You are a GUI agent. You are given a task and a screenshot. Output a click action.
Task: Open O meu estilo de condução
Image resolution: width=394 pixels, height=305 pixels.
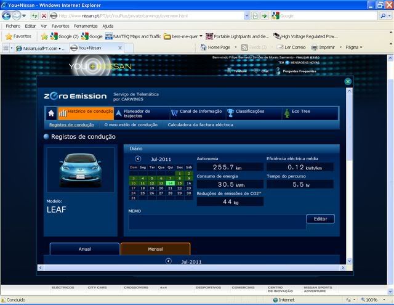click(131, 124)
